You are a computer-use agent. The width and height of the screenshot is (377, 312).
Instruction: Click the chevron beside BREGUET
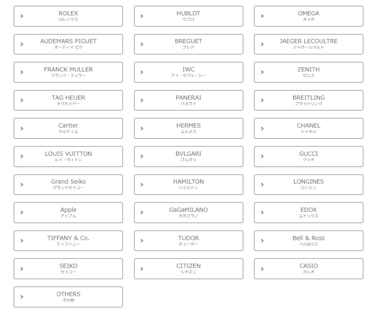pyautogui.click(x=142, y=44)
